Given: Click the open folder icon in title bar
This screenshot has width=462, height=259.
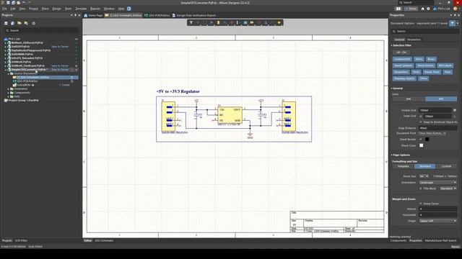Looking at the screenshot, I should pos(19,3).
